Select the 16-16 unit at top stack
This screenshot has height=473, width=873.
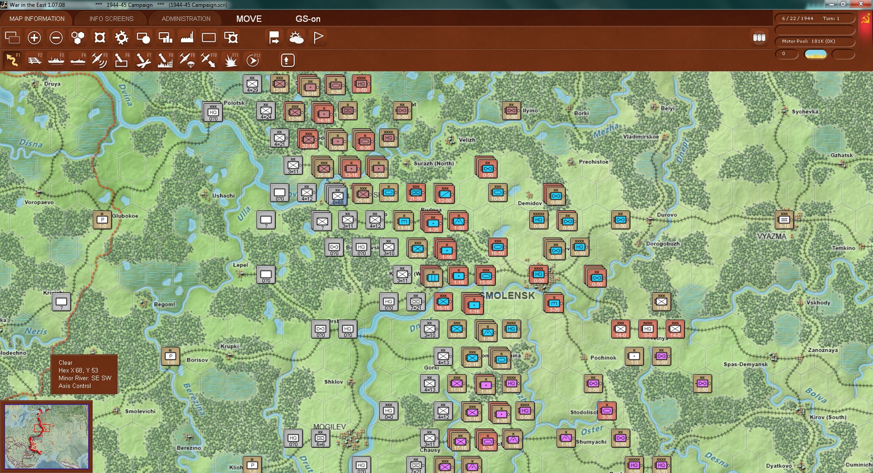click(x=310, y=87)
